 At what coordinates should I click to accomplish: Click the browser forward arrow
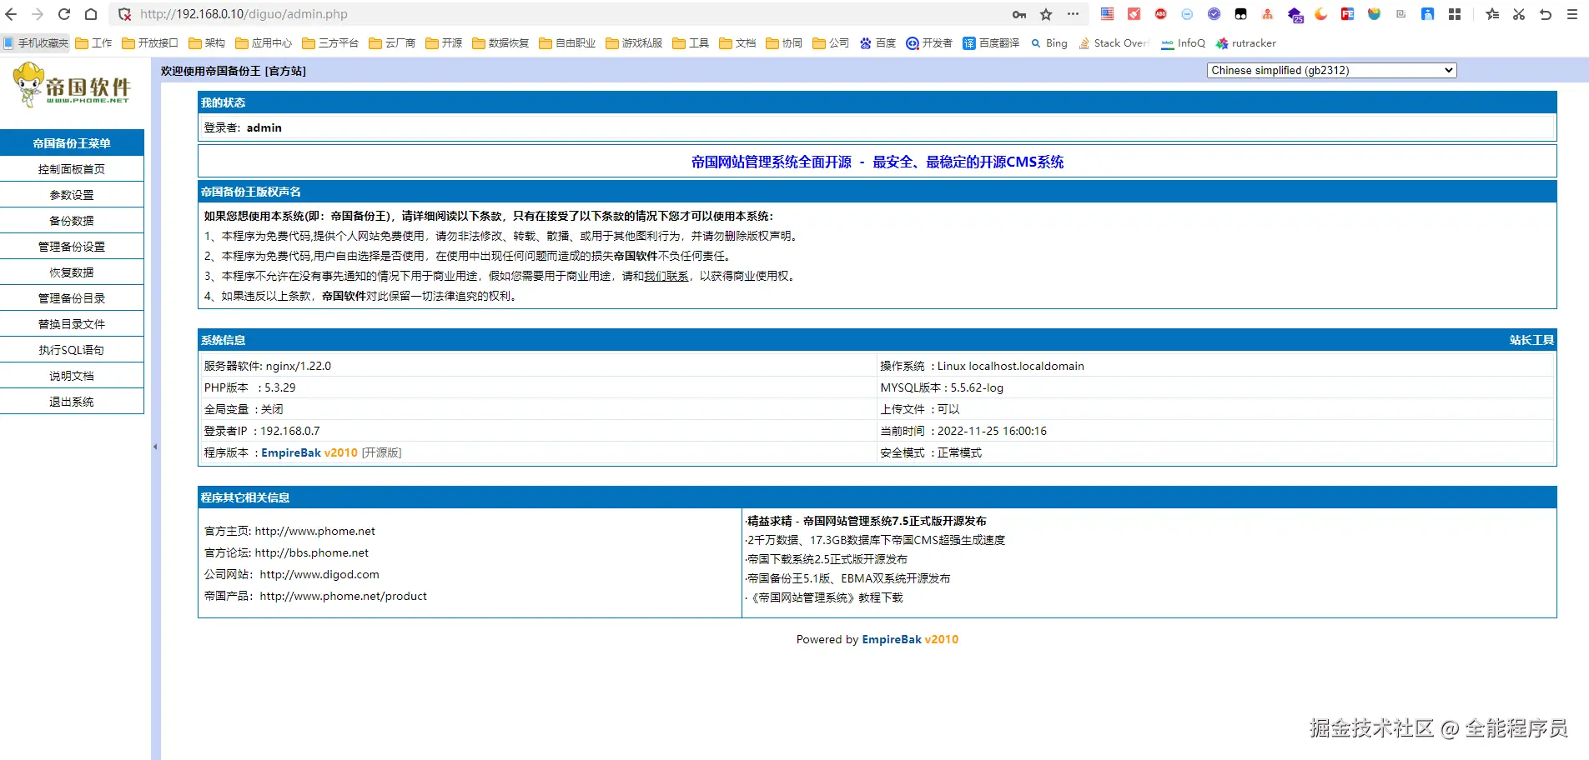coord(38,14)
